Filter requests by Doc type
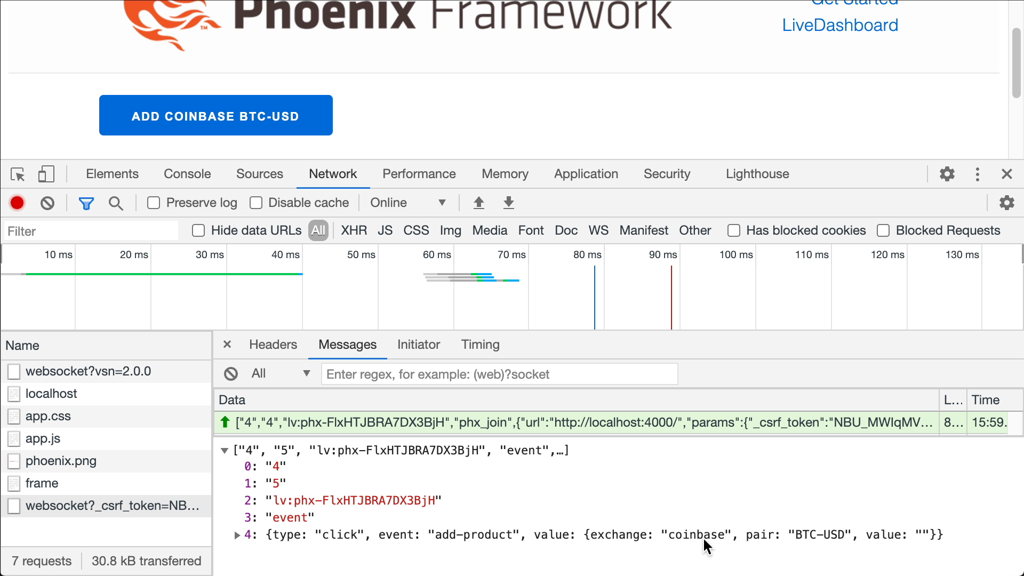The width and height of the screenshot is (1024, 576). 566,230
